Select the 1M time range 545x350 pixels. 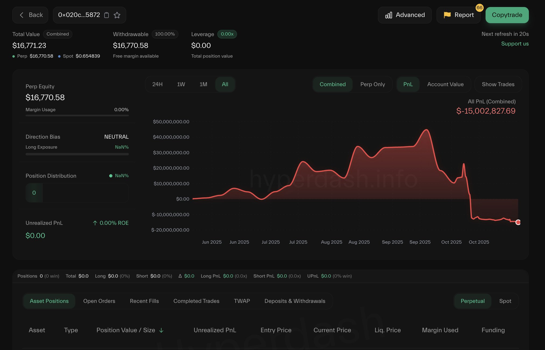pos(203,84)
